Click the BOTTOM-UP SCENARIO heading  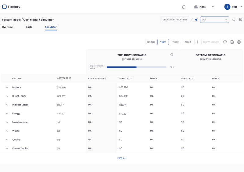point(210,55)
